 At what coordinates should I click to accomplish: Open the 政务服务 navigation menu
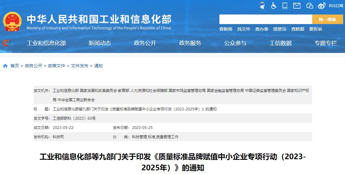click(190, 43)
